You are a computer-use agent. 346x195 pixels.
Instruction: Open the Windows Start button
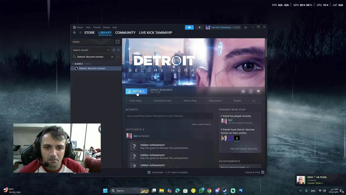point(105,191)
